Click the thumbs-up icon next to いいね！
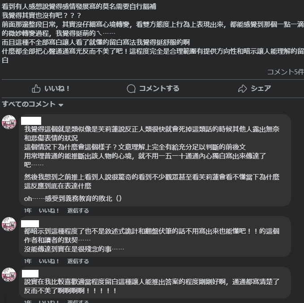Screen dimensions: 304x303 (x=36, y=89)
